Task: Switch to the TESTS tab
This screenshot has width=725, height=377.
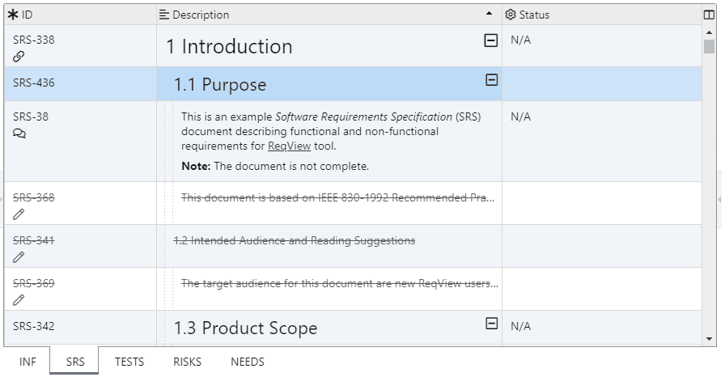Action: pos(129,362)
